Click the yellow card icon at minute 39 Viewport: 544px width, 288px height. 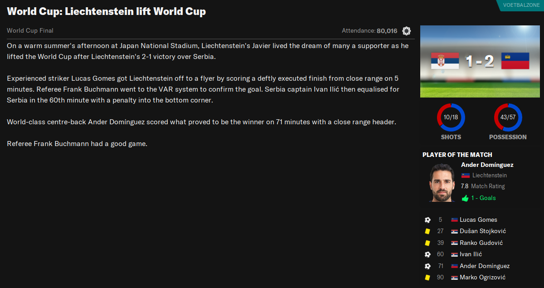point(427,243)
